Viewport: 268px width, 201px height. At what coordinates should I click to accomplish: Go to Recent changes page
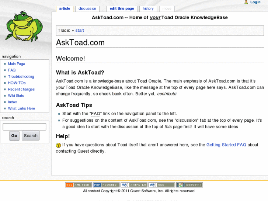[x=21, y=89]
